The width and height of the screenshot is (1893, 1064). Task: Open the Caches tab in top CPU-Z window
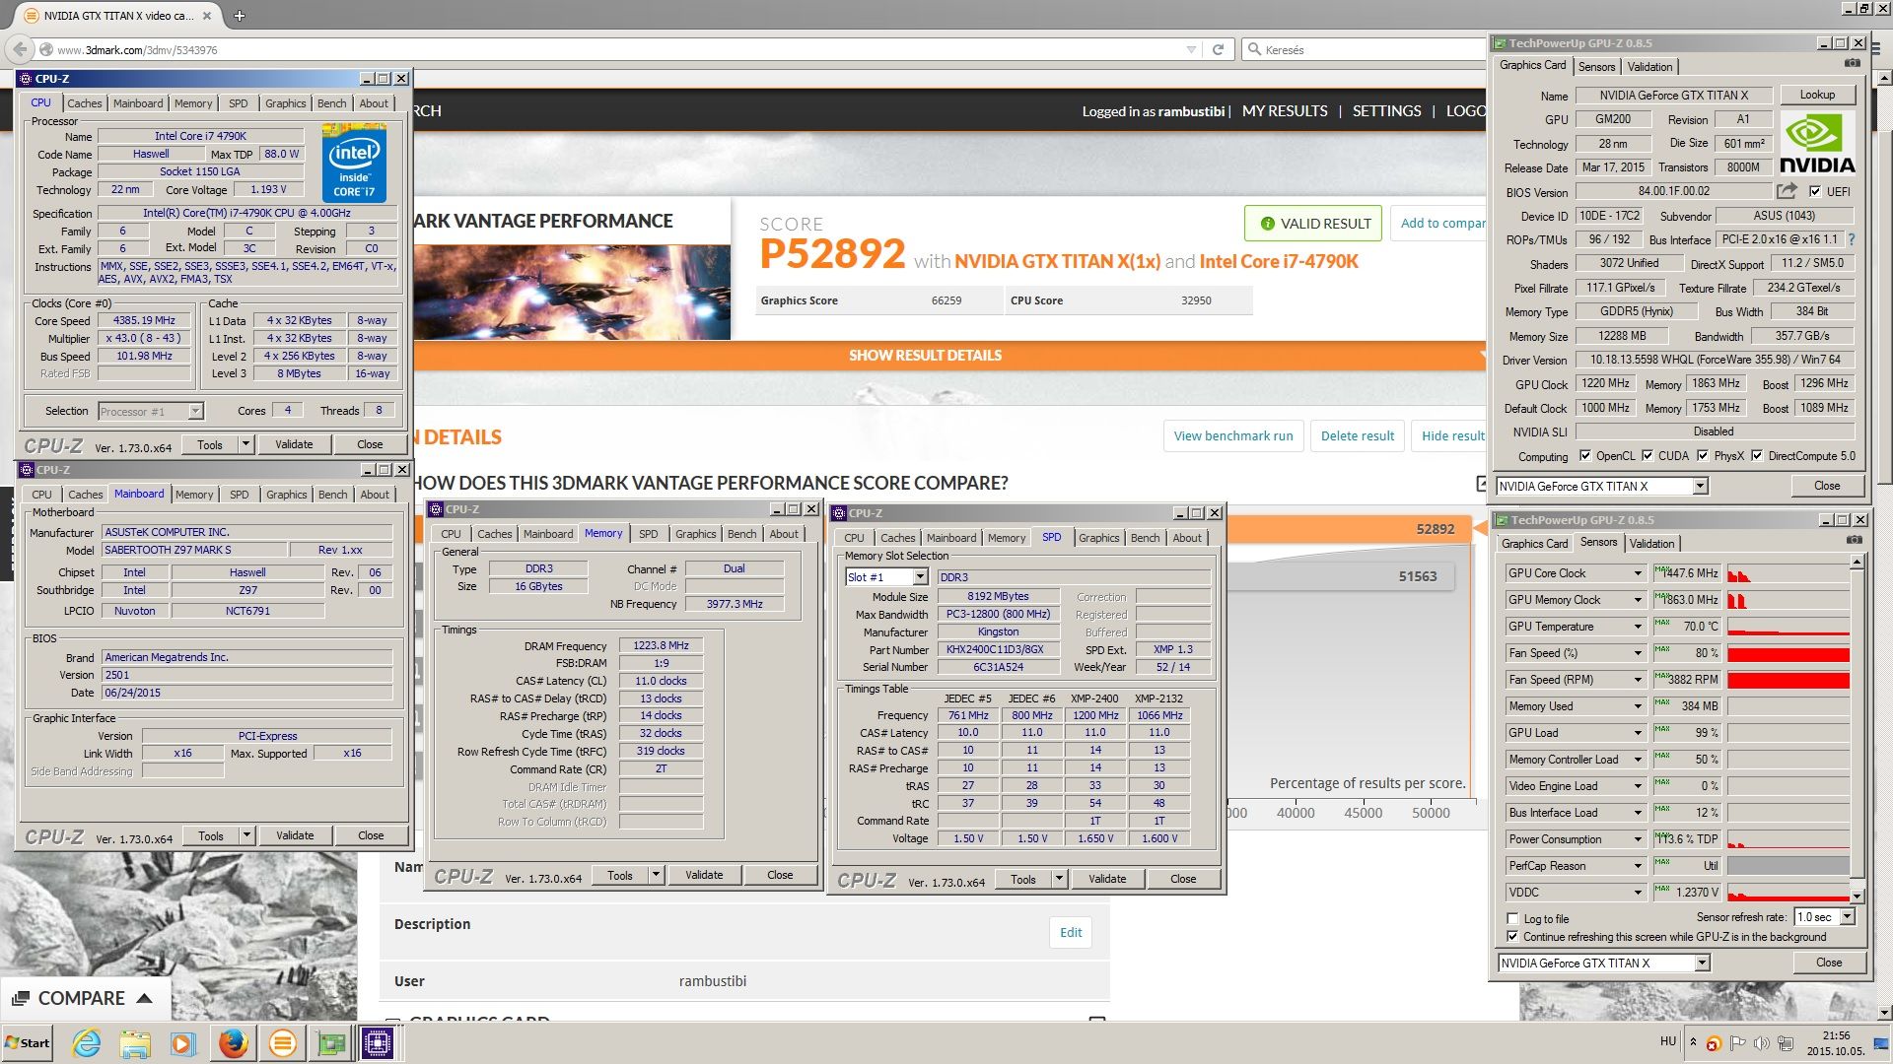pos(84,103)
